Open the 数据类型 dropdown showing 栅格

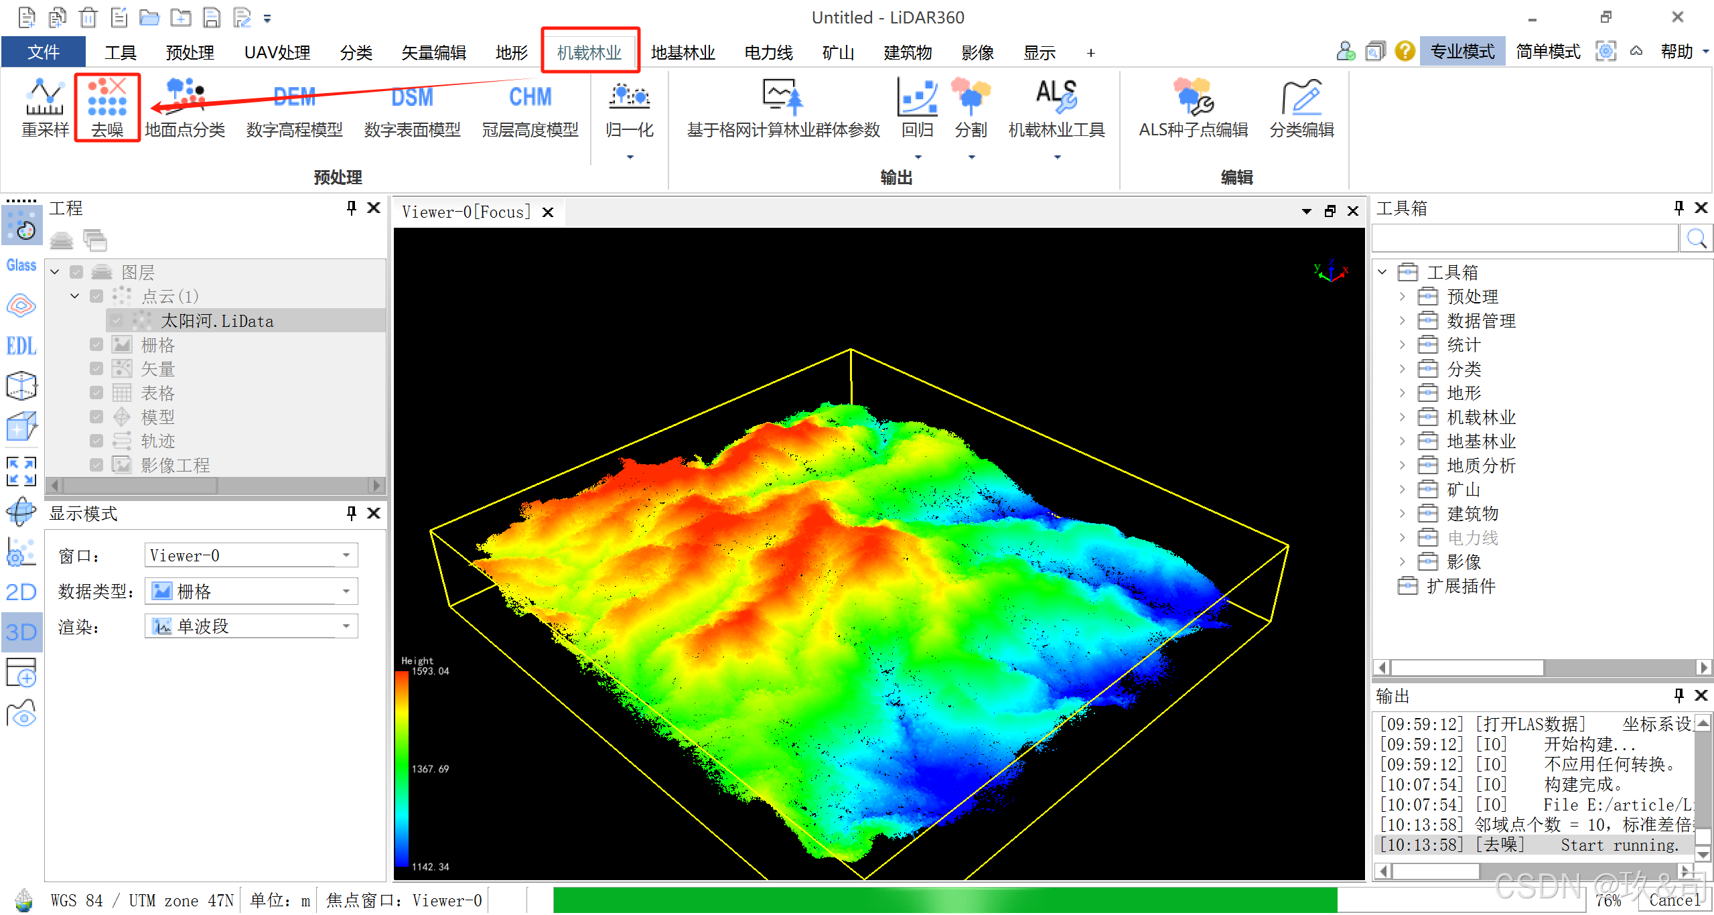click(251, 591)
